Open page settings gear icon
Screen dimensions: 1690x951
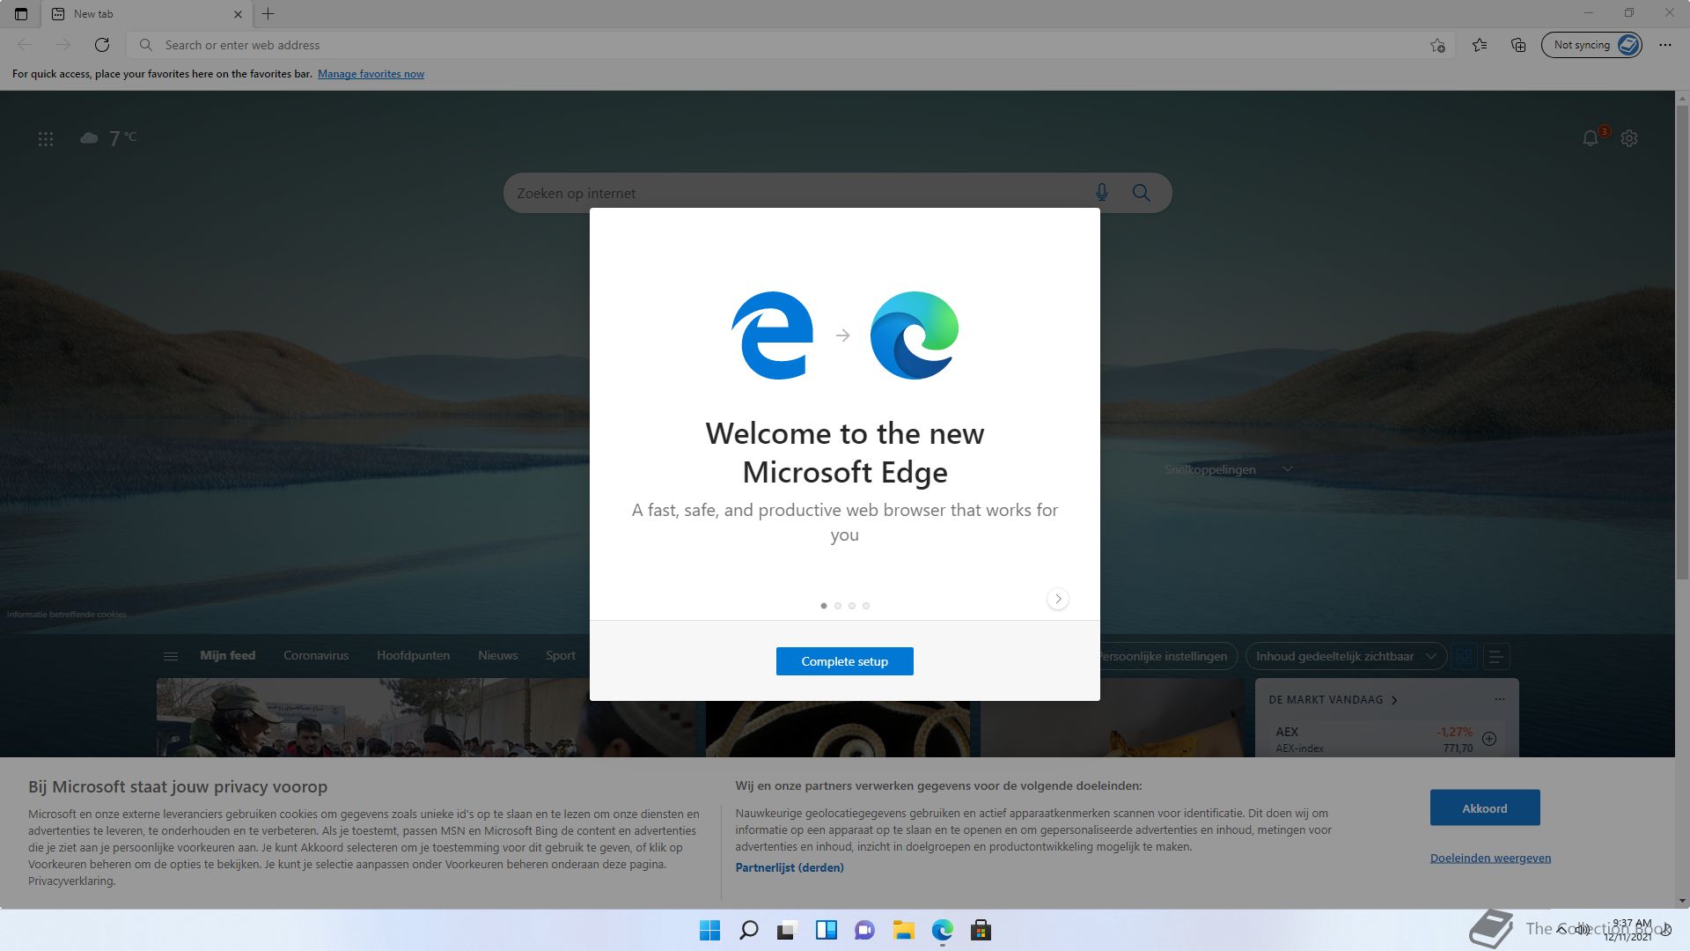1629,138
